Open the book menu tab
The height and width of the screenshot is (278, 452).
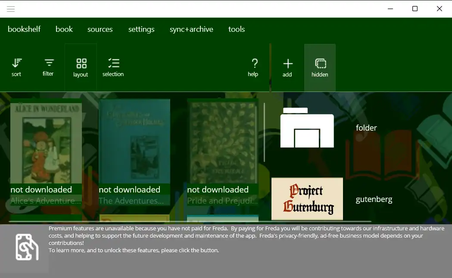pos(64,29)
